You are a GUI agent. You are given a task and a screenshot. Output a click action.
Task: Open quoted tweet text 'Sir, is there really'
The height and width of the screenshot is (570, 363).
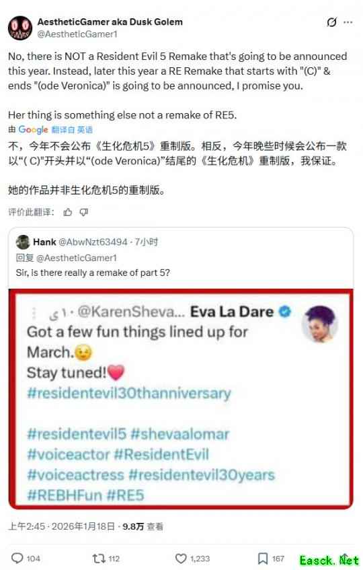coord(93,273)
